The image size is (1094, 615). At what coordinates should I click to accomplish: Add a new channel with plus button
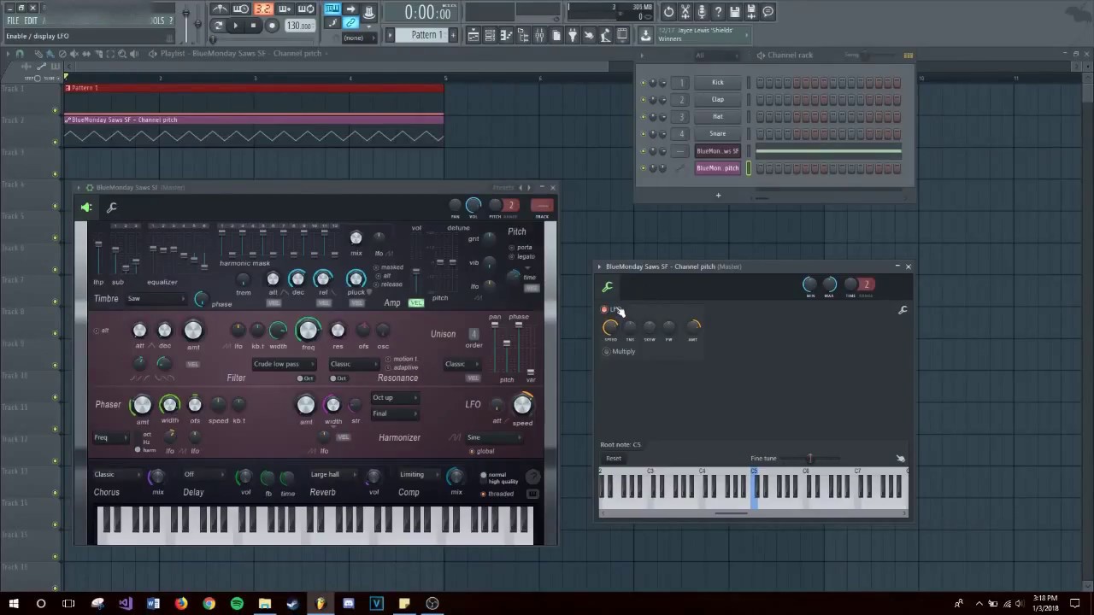tap(718, 196)
